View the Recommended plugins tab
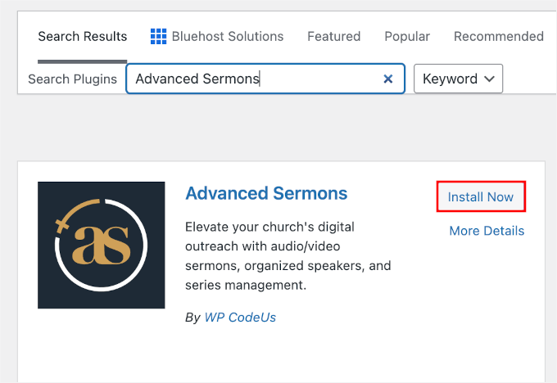 coord(498,37)
